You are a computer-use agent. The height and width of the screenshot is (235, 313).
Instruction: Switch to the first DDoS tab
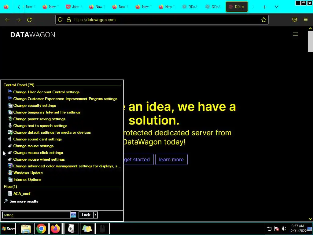tap(190, 7)
